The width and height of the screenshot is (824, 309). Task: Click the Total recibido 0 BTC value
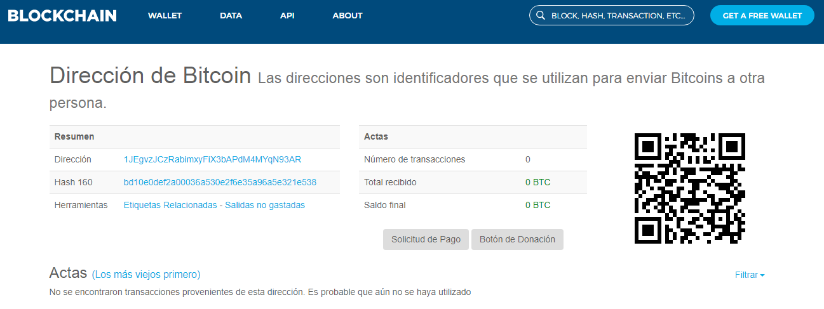point(537,182)
